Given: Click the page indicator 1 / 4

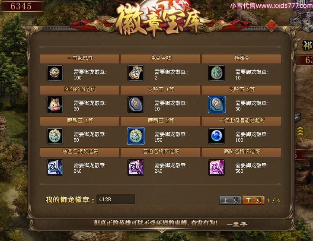Looking at the screenshot, I should tap(274, 200).
